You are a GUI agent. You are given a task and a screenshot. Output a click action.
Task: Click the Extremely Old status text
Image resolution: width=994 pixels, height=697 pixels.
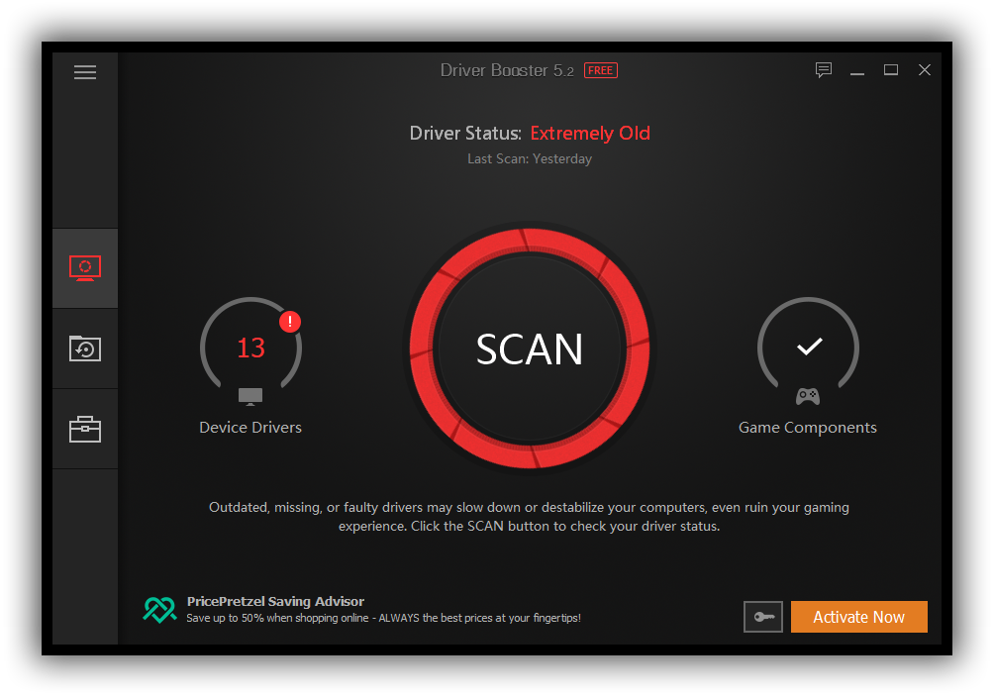click(590, 134)
